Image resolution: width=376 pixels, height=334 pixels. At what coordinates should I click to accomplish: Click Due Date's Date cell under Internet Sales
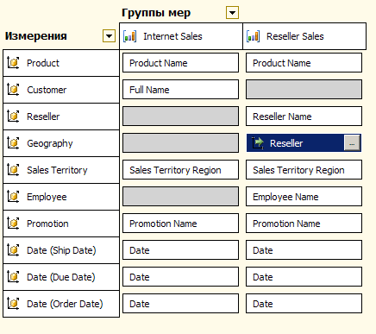tap(180, 277)
